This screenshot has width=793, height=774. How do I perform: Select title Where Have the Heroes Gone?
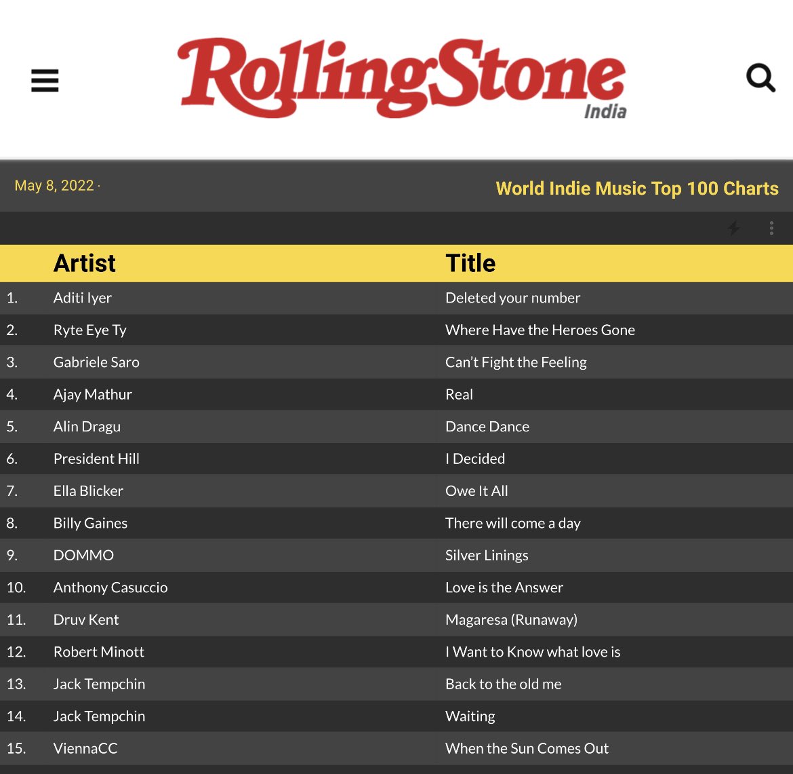pyautogui.click(x=540, y=330)
